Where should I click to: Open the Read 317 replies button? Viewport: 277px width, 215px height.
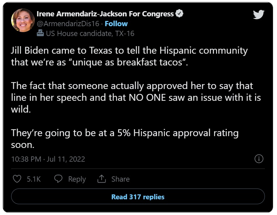point(138,196)
